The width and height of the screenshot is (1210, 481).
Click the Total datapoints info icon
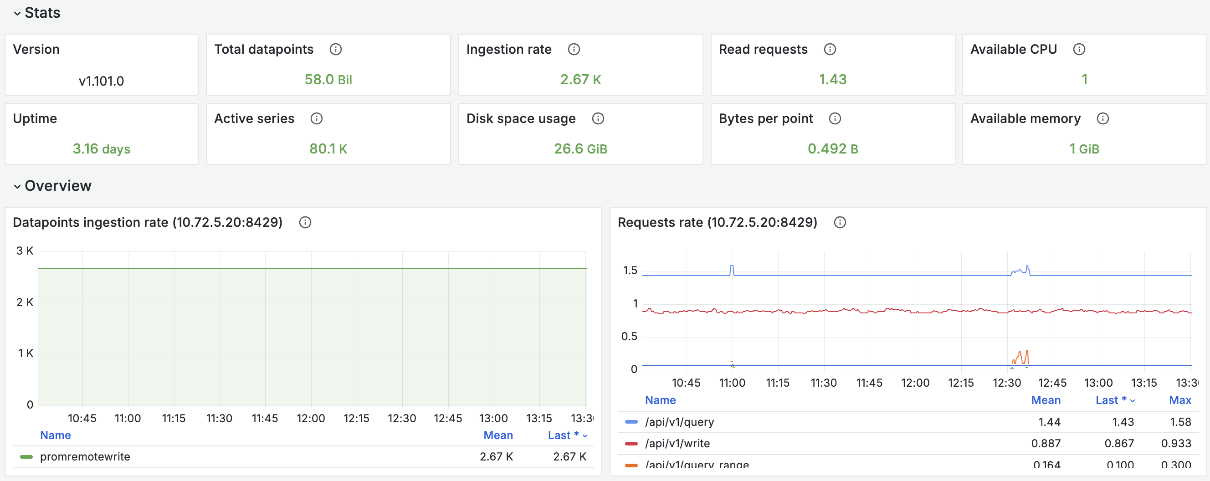[x=335, y=49]
